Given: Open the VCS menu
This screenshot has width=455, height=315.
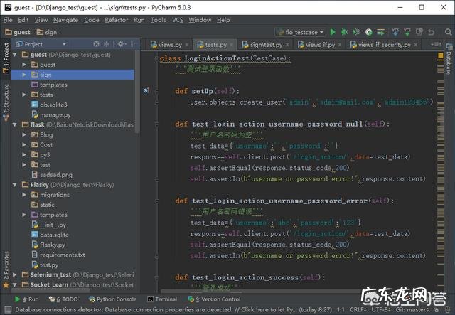Looking at the screenshot, I should tap(177, 20).
